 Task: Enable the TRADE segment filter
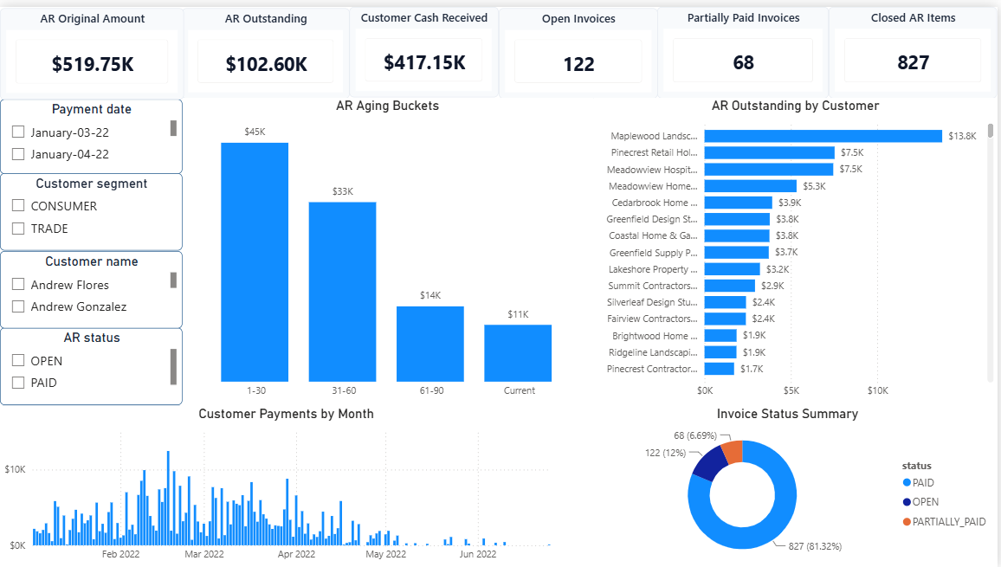click(18, 228)
